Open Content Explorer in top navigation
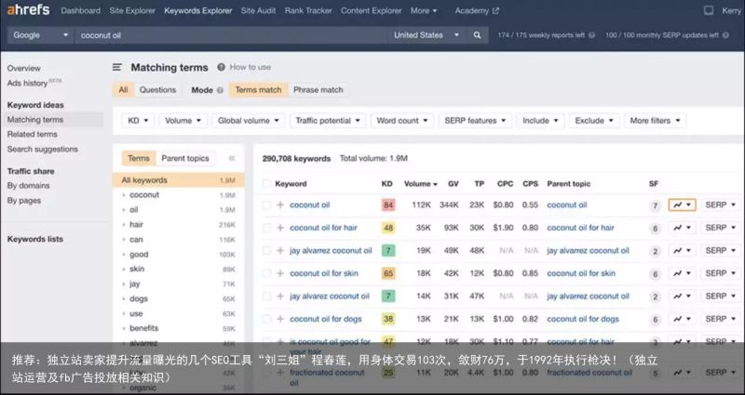745x395 pixels. point(371,10)
